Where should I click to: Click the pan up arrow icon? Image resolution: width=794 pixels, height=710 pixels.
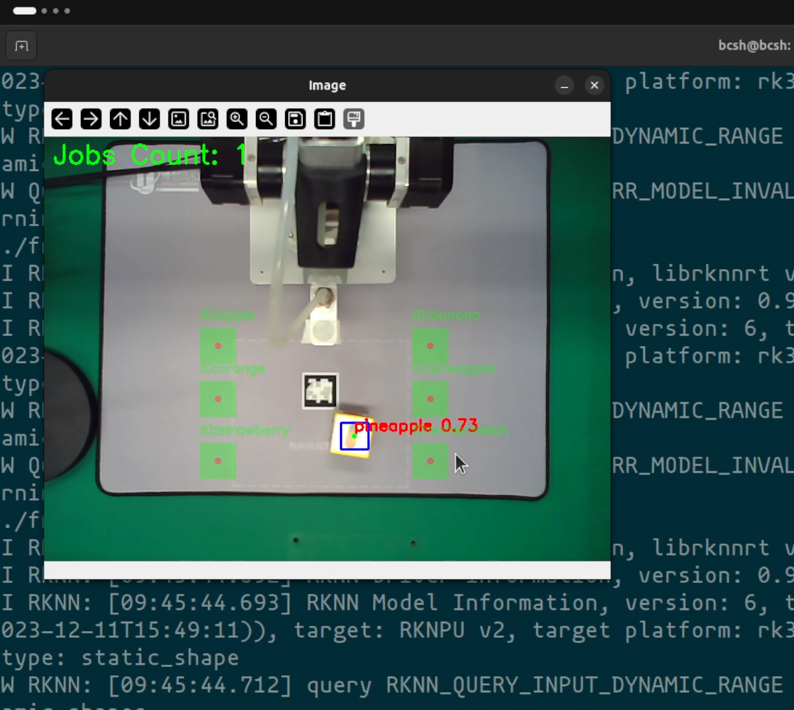tap(120, 119)
